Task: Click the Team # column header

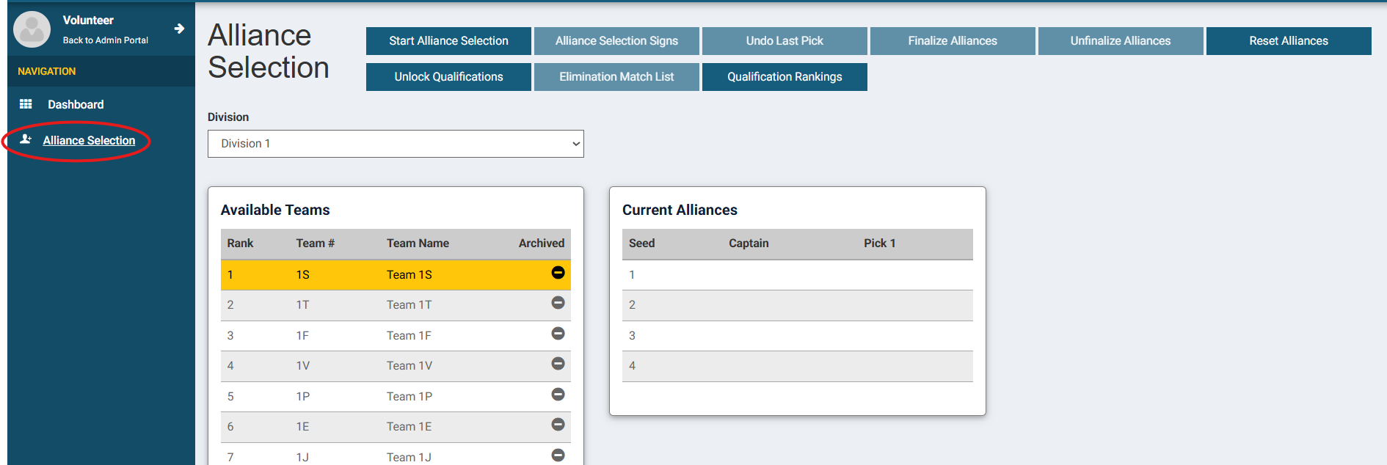Action: tap(315, 244)
